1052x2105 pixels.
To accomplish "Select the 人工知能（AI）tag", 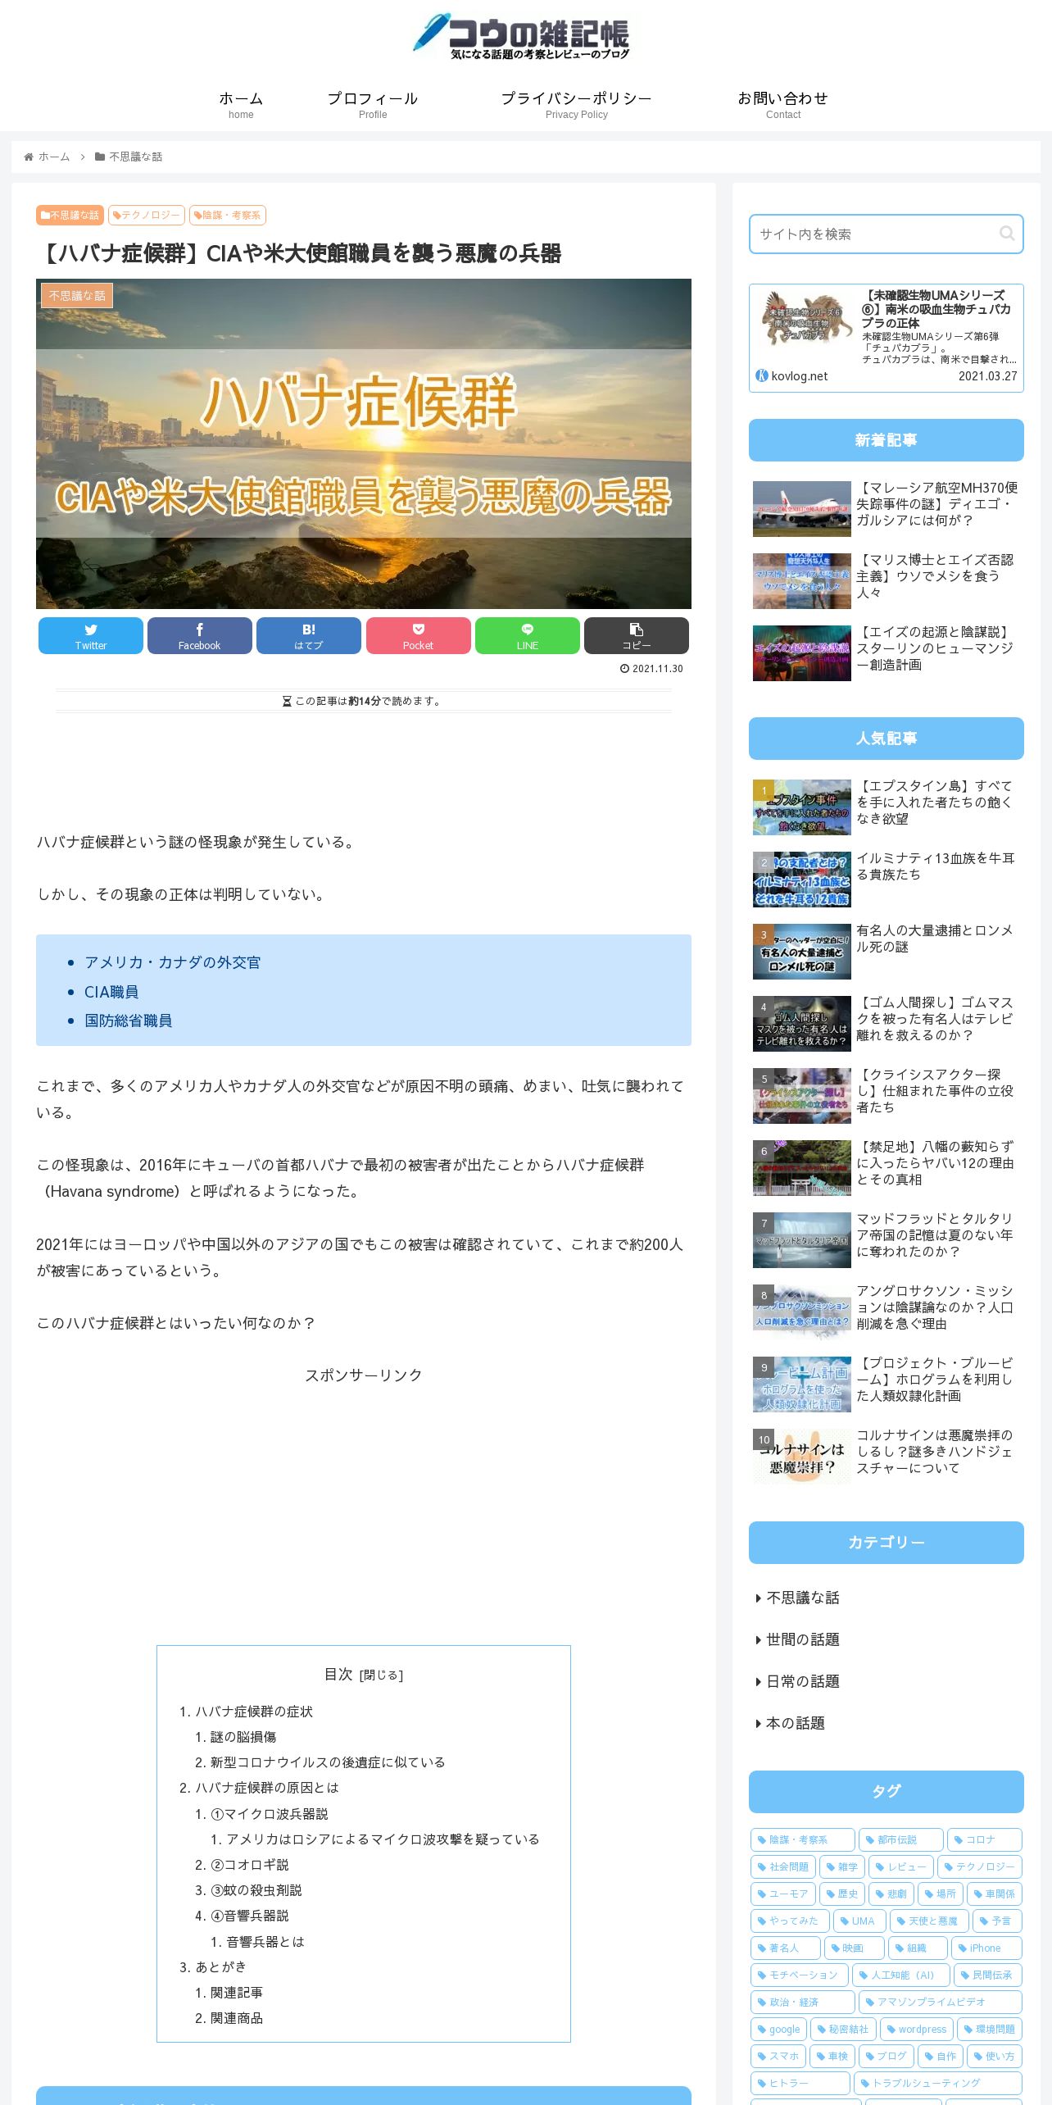I will click(901, 1975).
